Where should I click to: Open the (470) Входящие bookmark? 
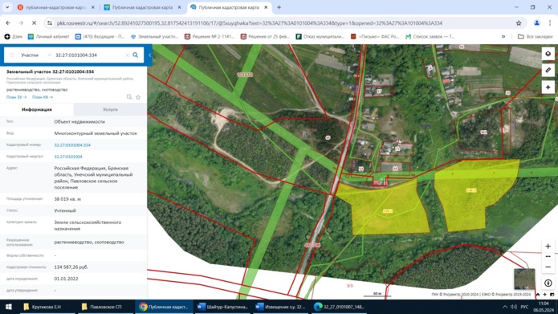coord(100,36)
